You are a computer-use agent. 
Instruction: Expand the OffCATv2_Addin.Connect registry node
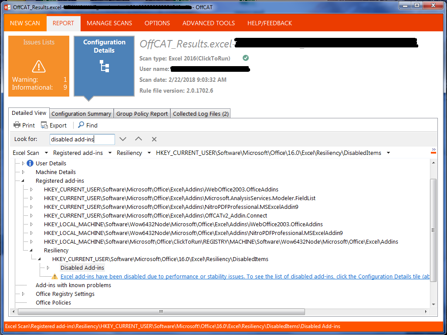pyautogui.click(x=31, y=216)
